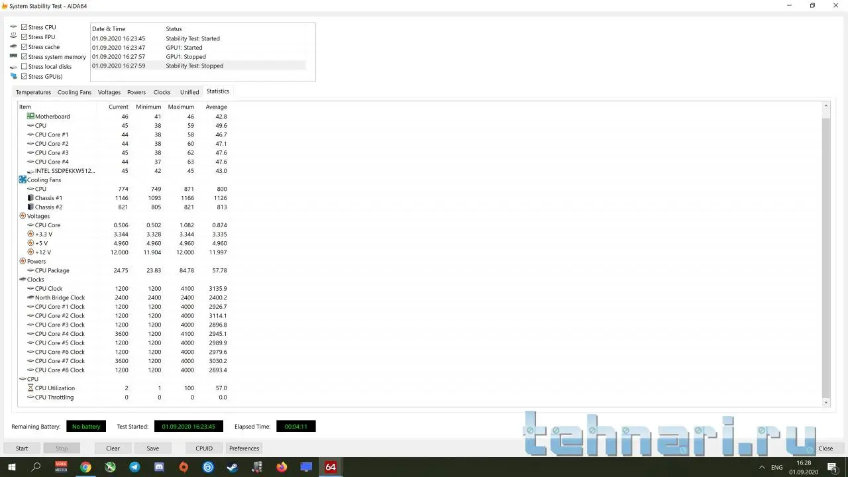Screen dimensions: 848x477
Task: Click the AIDA64 icon in the taskbar
Action: [x=330, y=467]
